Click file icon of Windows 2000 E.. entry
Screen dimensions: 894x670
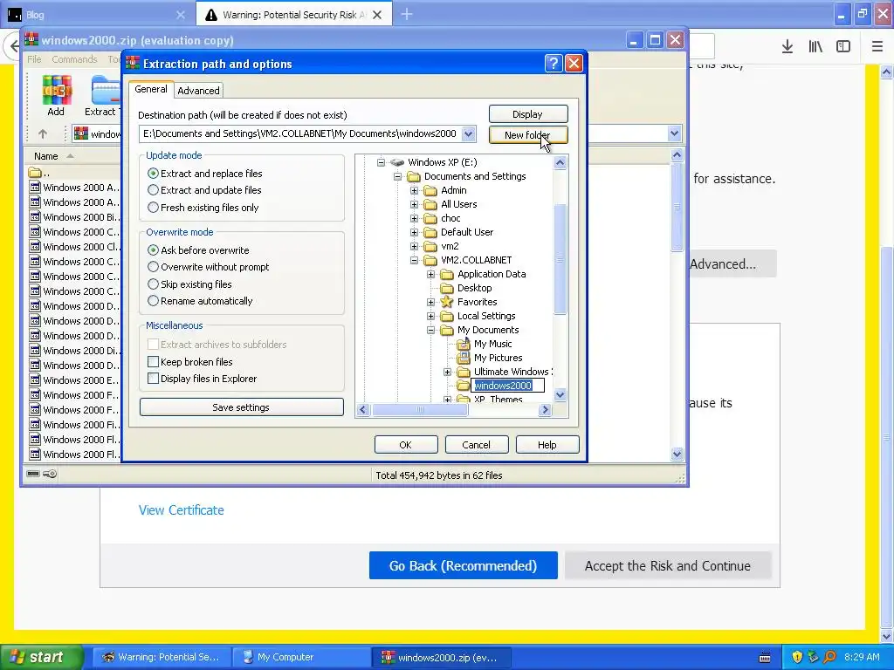click(35, 379)
